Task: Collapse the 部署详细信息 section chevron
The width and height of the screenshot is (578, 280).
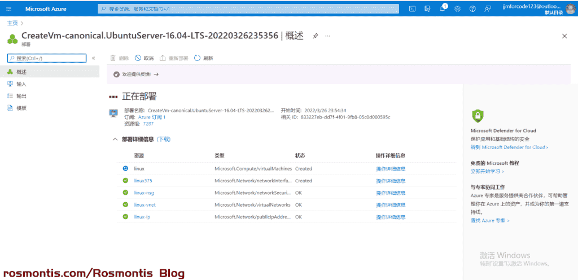Action: coord(115,139)
